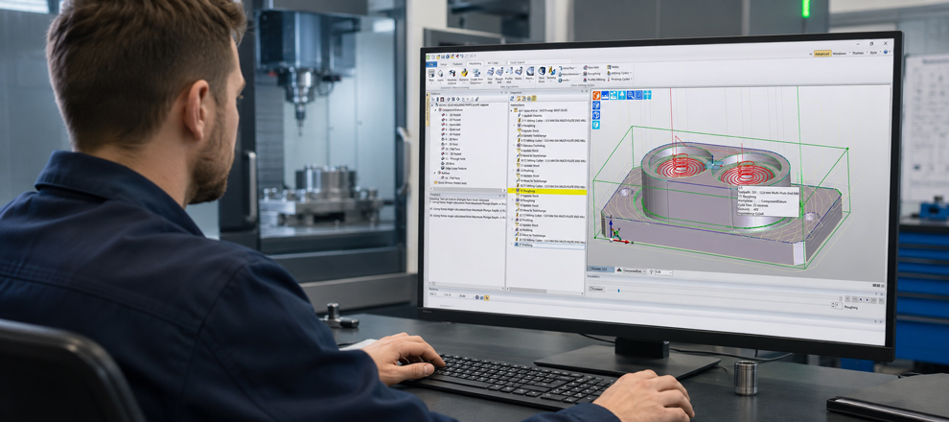Screen dimensions: 949x422
Task: Collapse the Bottom node in Features tree
Action: click(x=435, y=173)
